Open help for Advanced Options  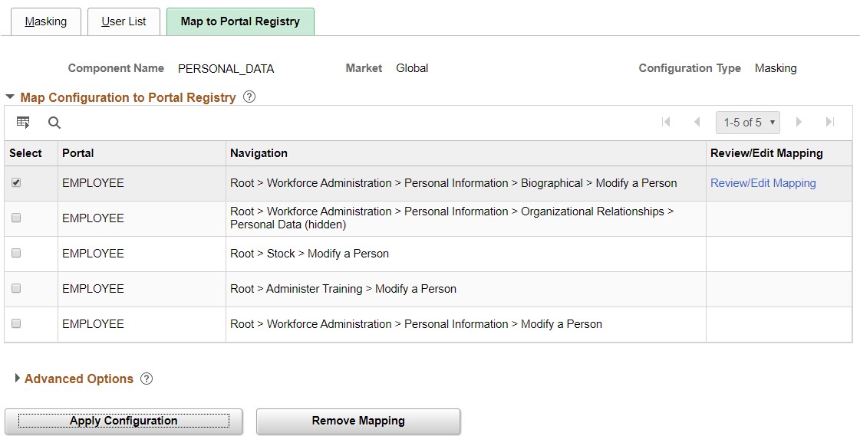pos(147,379)
